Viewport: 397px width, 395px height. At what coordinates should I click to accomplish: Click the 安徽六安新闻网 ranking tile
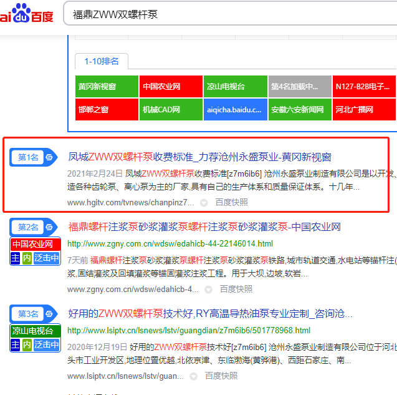tap(300, 110)
